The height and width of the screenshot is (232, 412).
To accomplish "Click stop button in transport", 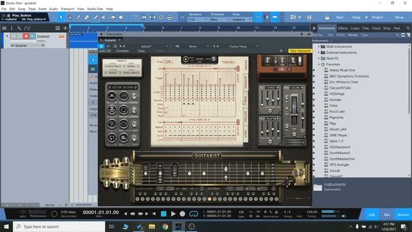I will (164, 214).
